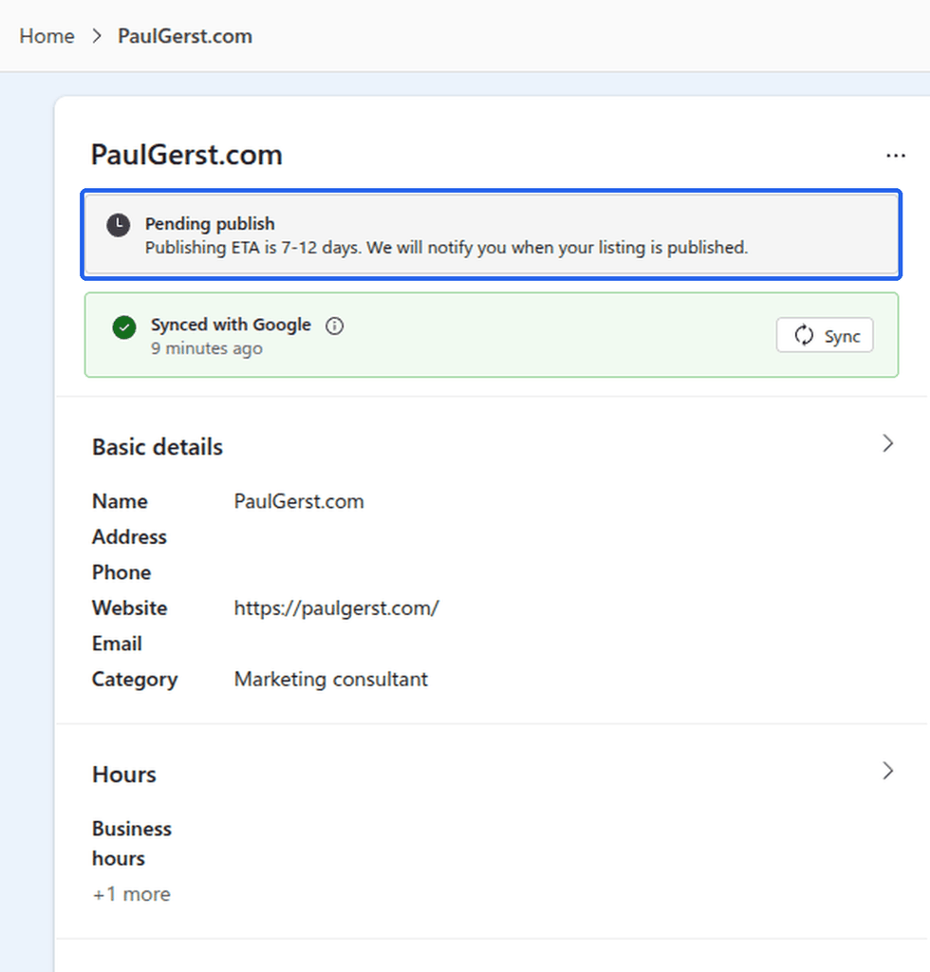930x972 pixels.
Task: Click the Category field label
Action: [x=135, y=680]
